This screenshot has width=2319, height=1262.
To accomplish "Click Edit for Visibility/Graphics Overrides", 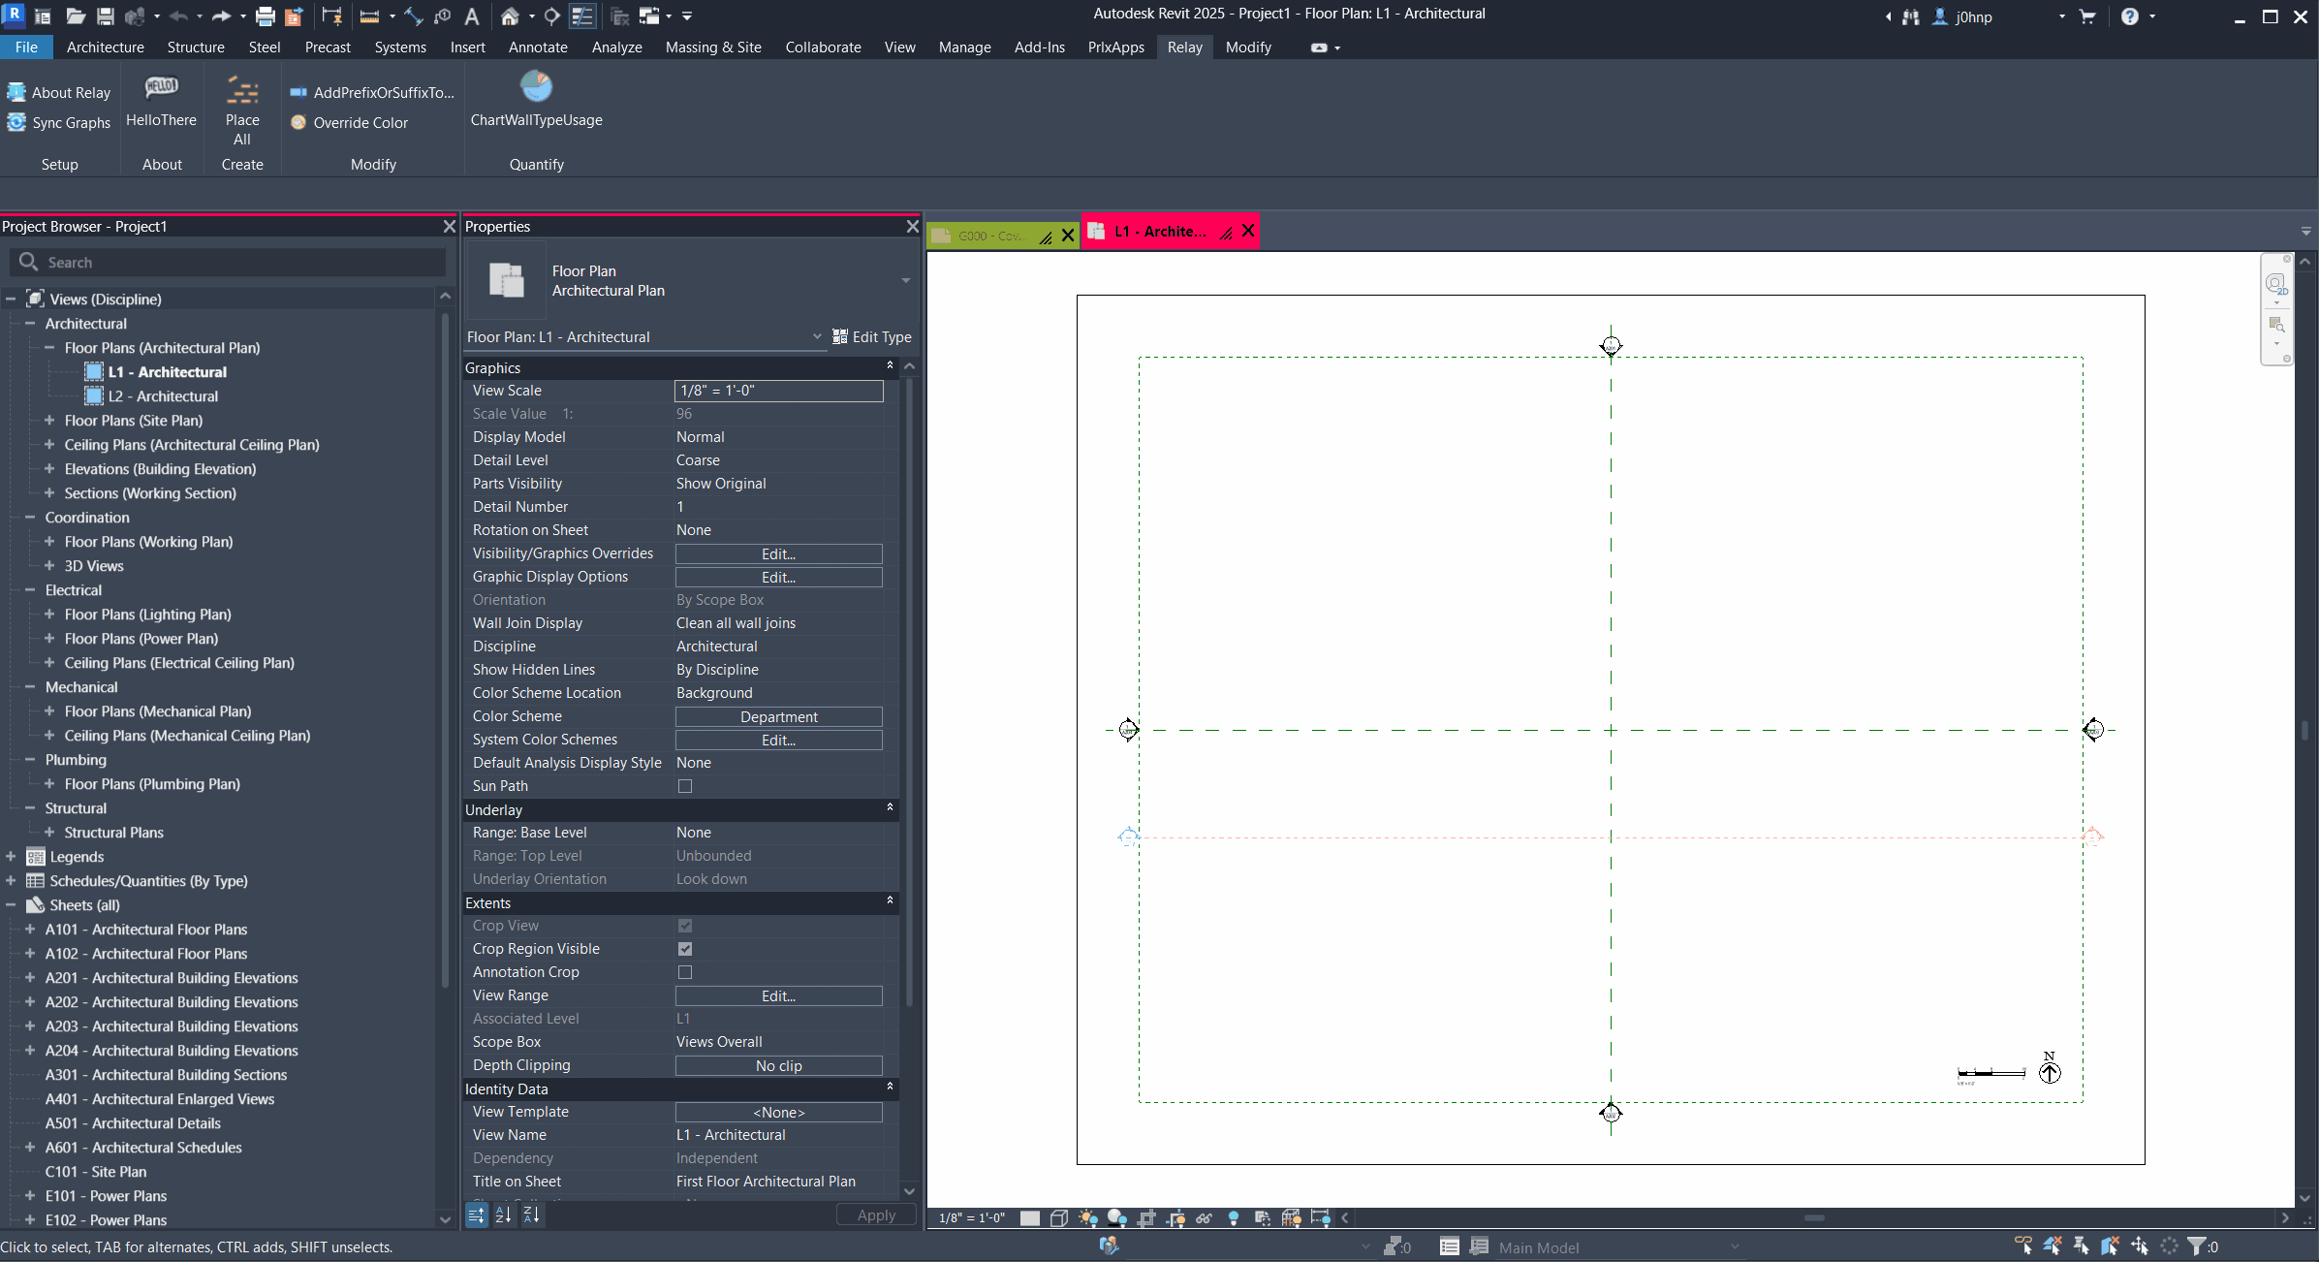I will 778,553.
